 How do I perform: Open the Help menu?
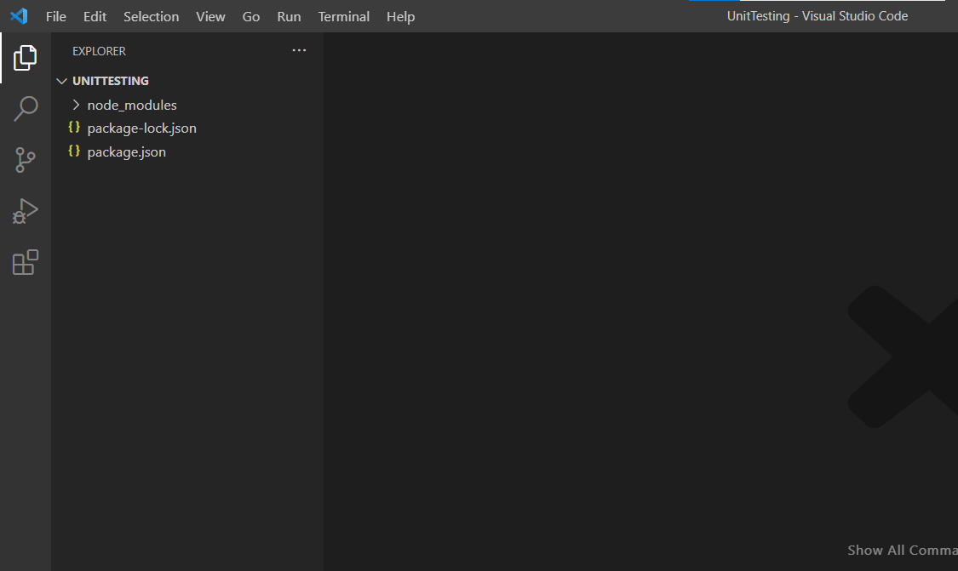click(x=400, y=16)
